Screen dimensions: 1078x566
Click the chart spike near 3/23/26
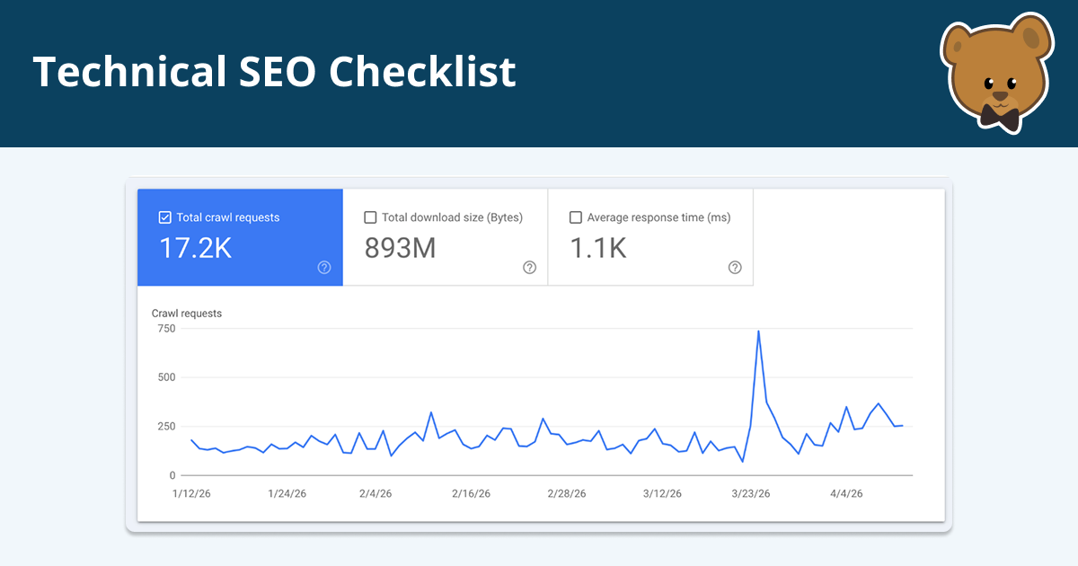pyautogui.click(x=759, y=332)
